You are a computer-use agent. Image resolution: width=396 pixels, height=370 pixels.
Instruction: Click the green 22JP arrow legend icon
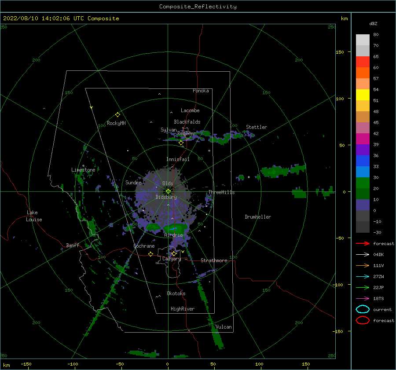[x=363, y=287]
